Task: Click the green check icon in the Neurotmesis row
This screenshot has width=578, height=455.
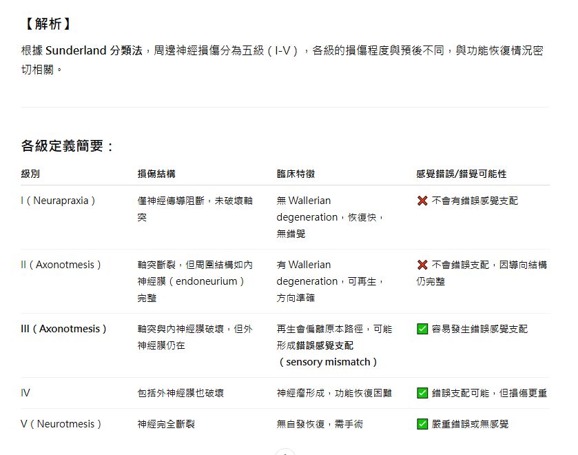Action: pos(422,424)
